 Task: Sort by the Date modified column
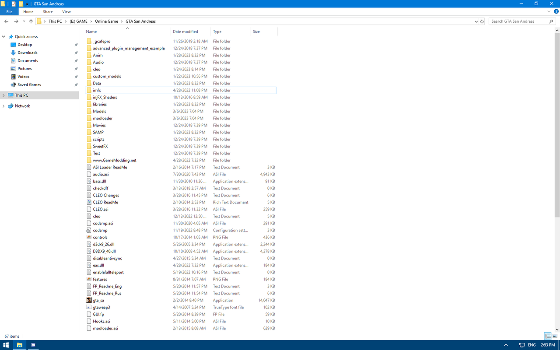(191, 31)
